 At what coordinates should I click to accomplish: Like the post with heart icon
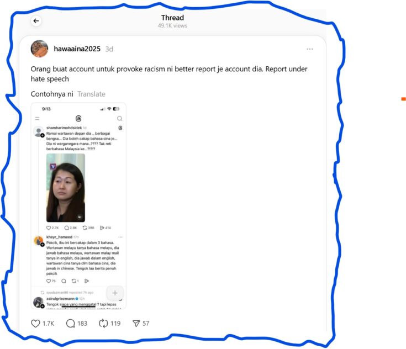pyautogui.click(x=35, y=324)
